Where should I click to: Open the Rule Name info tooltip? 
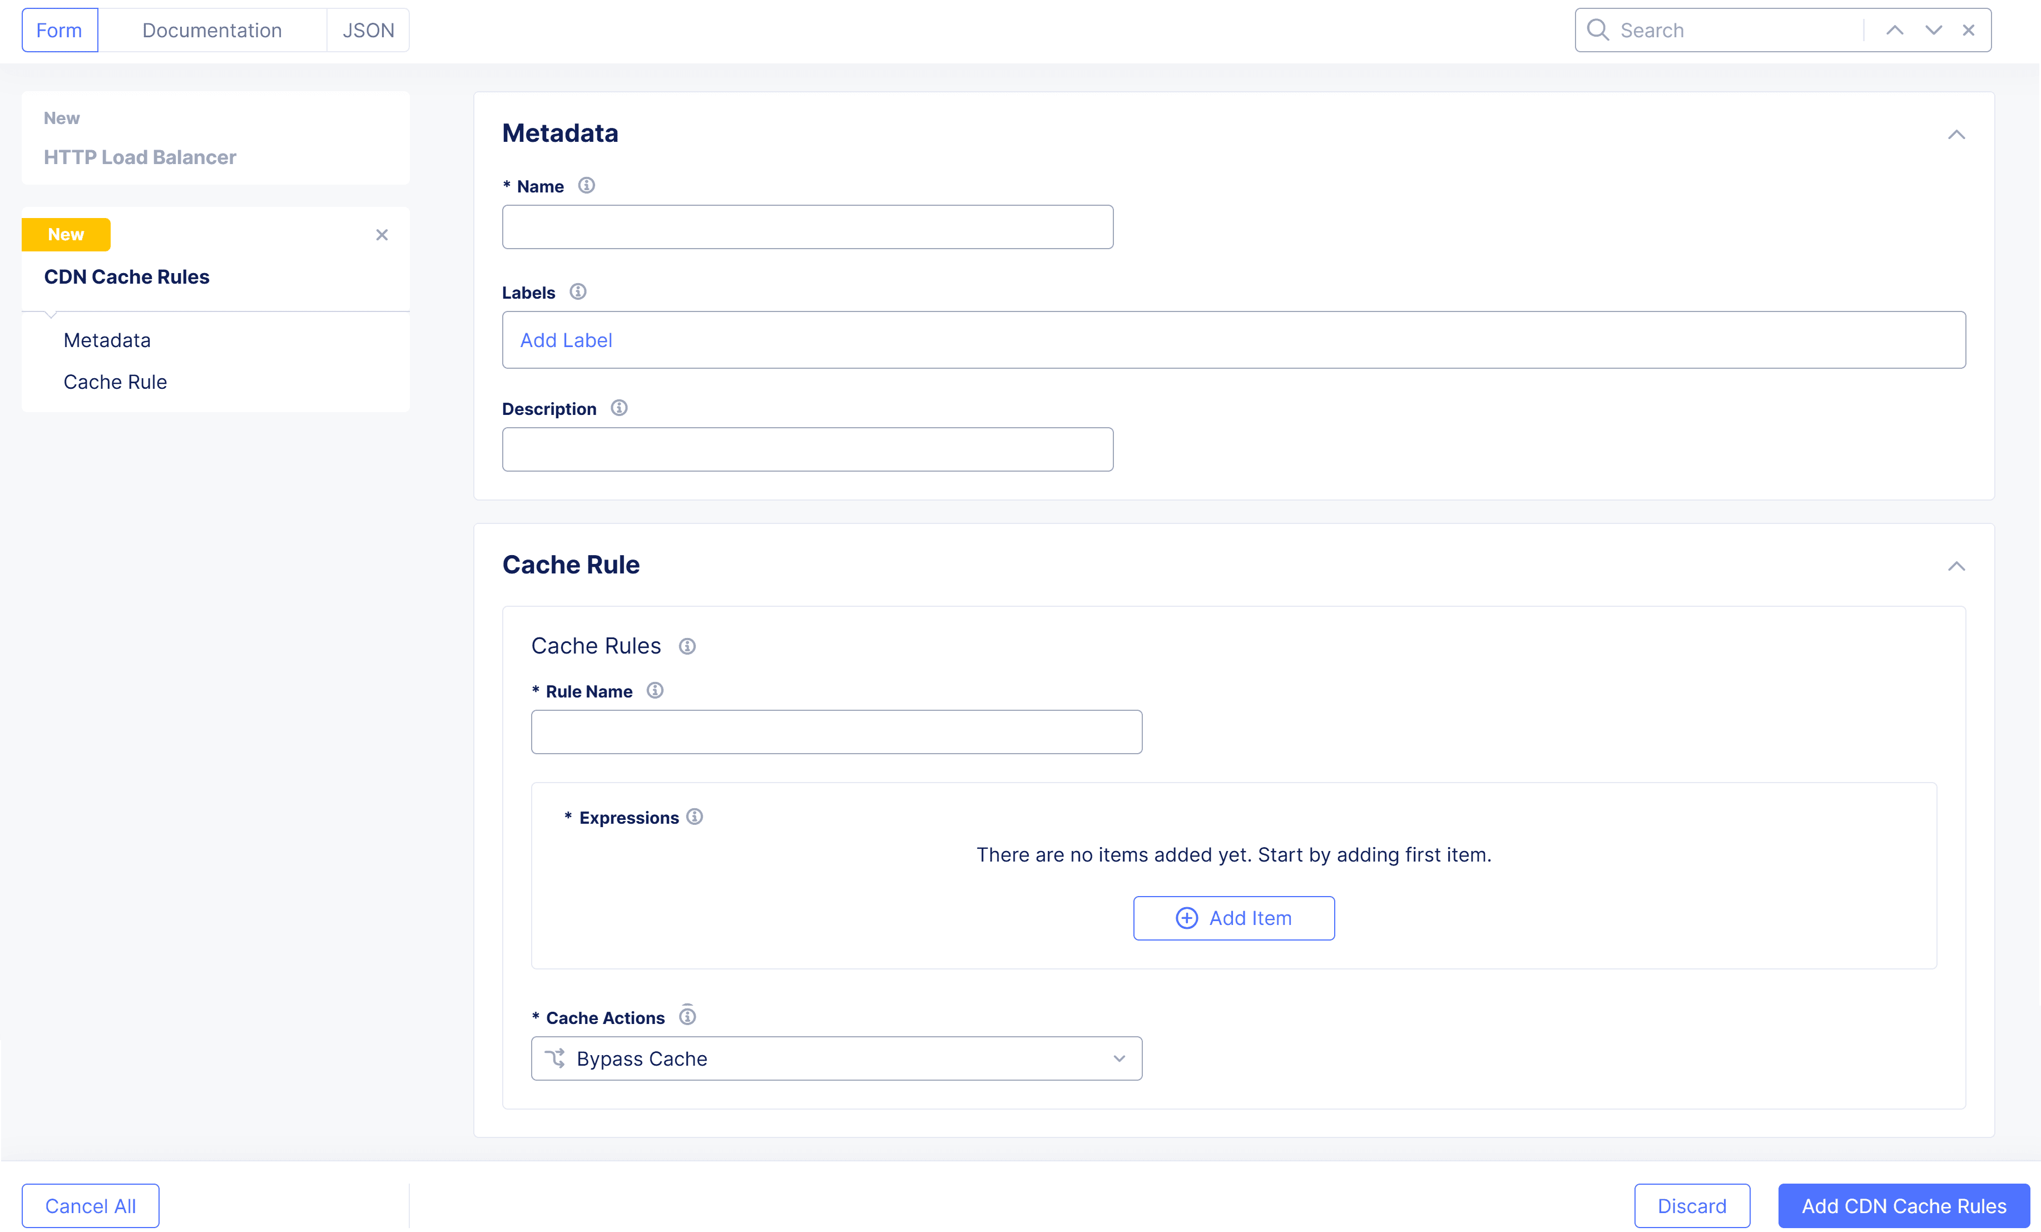(655, 690)
